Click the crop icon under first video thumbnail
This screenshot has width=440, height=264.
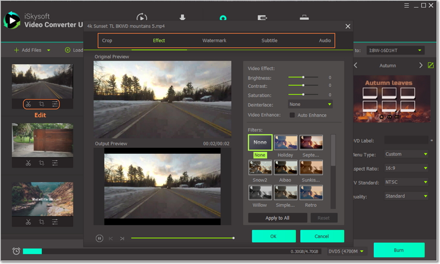(x=42, y=104)
